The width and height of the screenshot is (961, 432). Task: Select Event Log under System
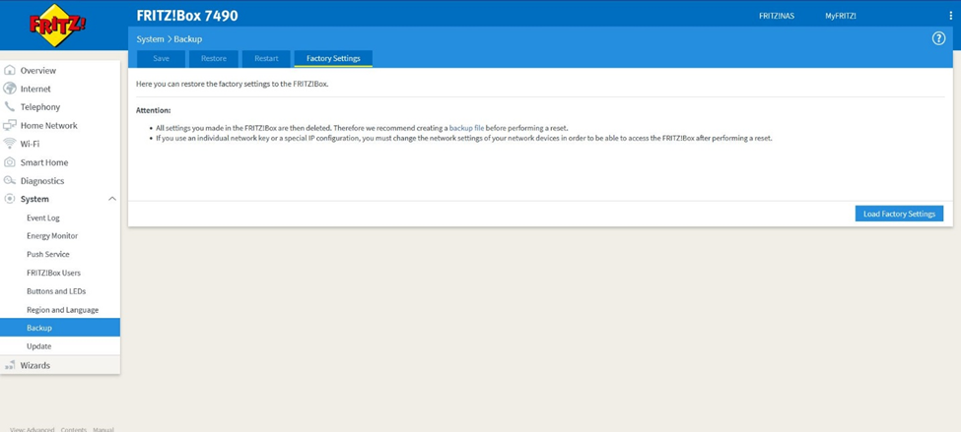point(43,217)
